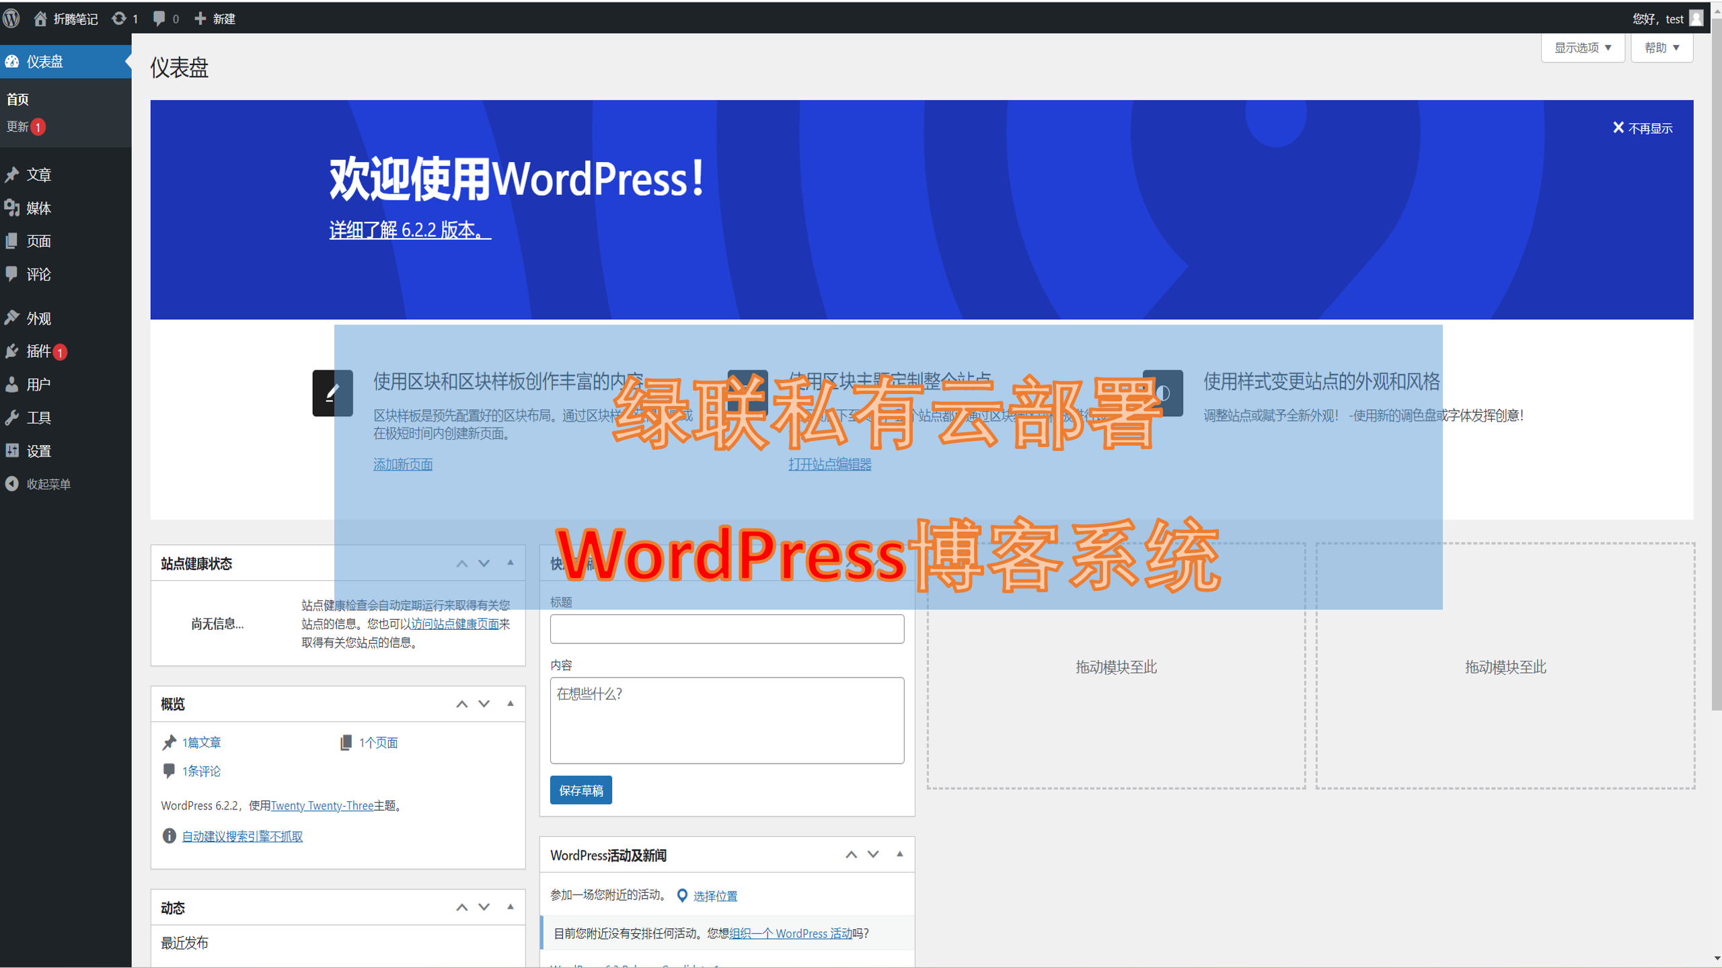Move WordPress活动及新闻 panel down

point(873,854)
